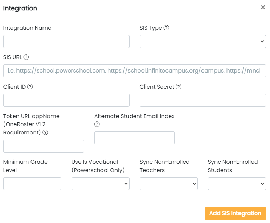The image size is (270, 223).
Task: Open the SIS Type dropdown
Action: (x=203, y=41)
